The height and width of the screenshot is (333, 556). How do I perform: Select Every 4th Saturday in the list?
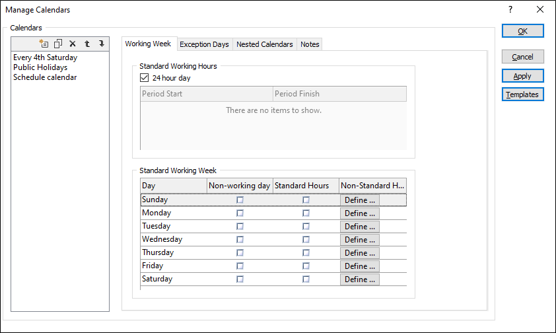45,57
